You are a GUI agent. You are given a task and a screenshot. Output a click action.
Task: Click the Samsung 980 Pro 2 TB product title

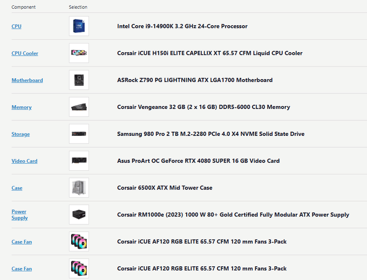(x=211, y=134)
